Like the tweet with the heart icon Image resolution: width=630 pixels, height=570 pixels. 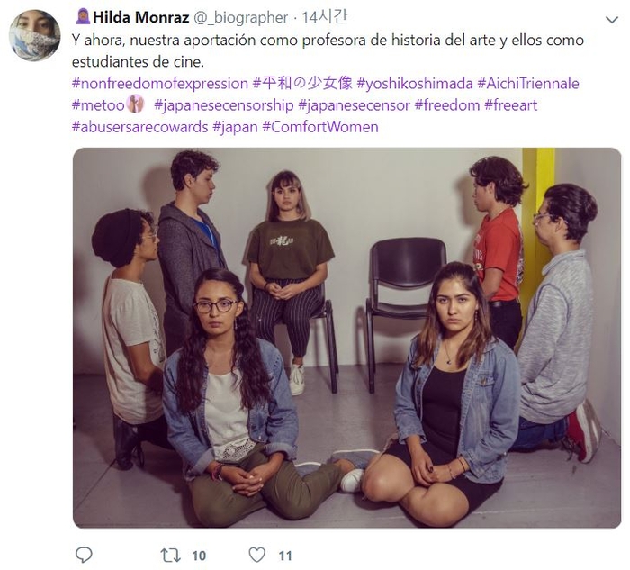point(257,555)
